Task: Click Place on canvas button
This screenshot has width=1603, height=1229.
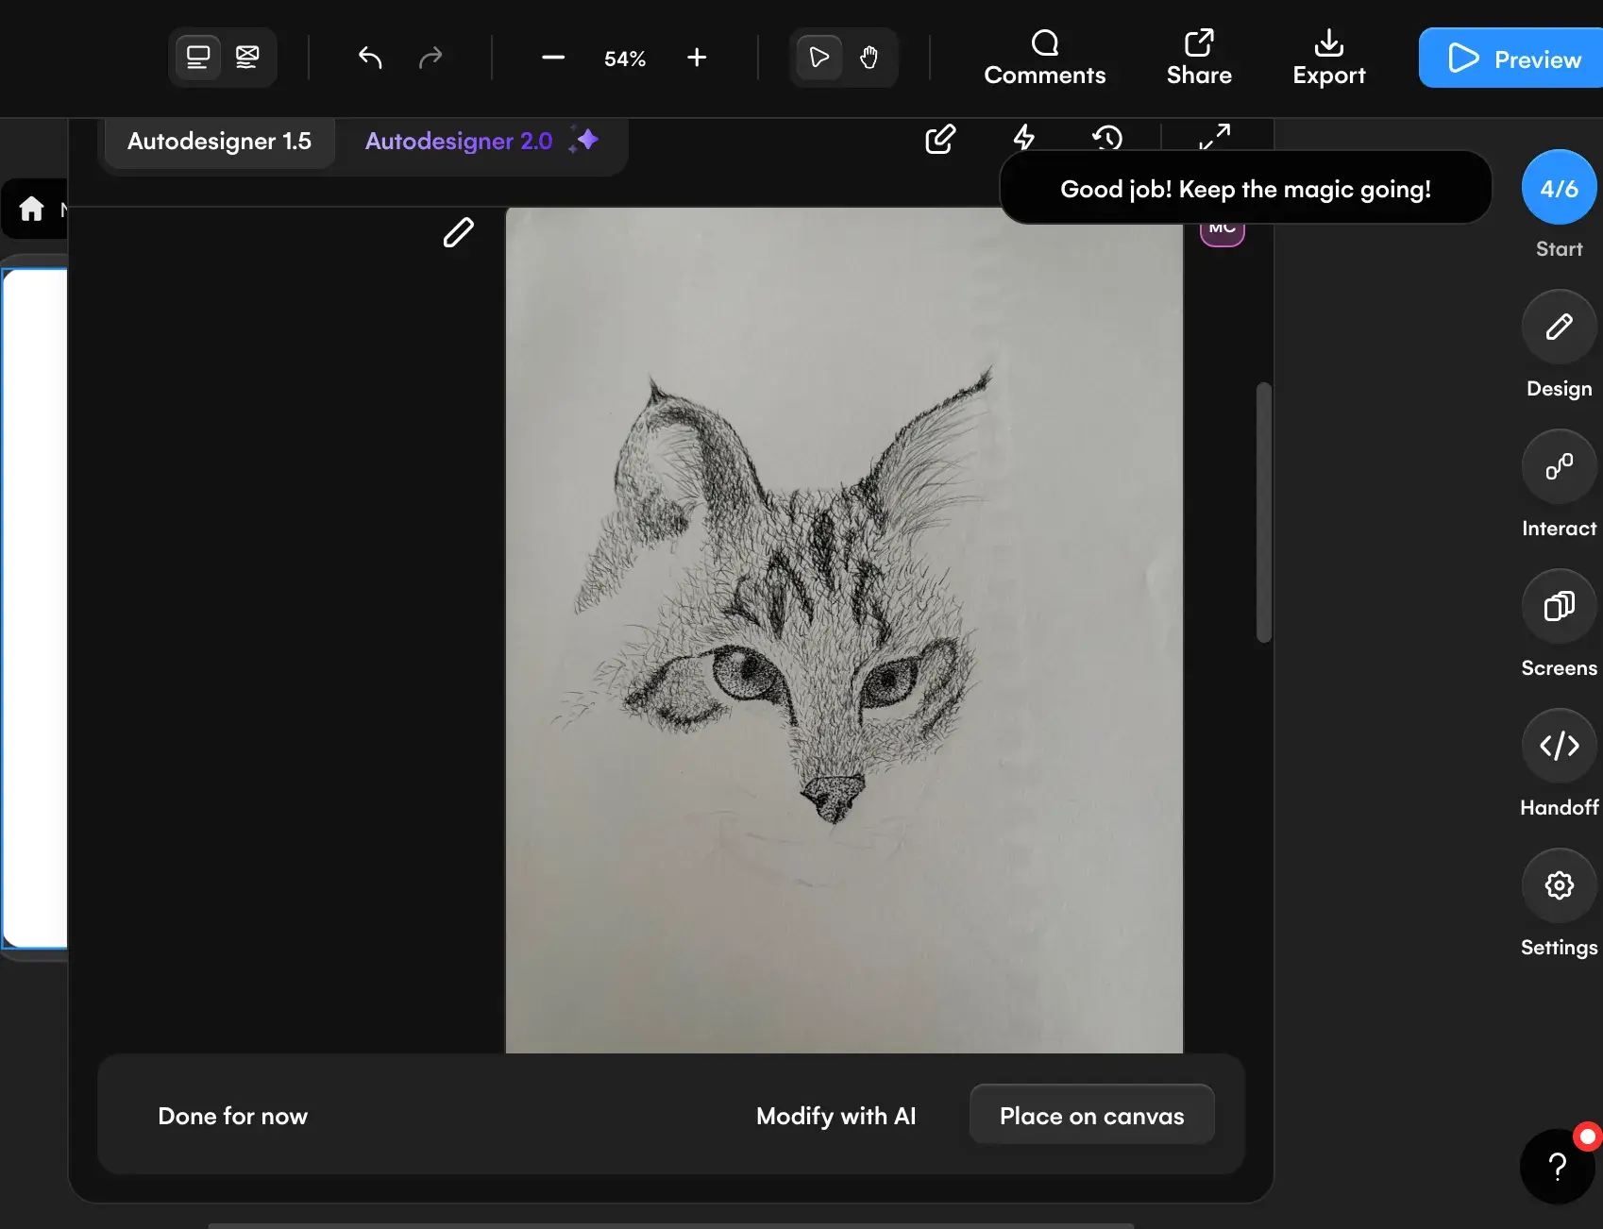Action: click(x=1091, y=1116)
